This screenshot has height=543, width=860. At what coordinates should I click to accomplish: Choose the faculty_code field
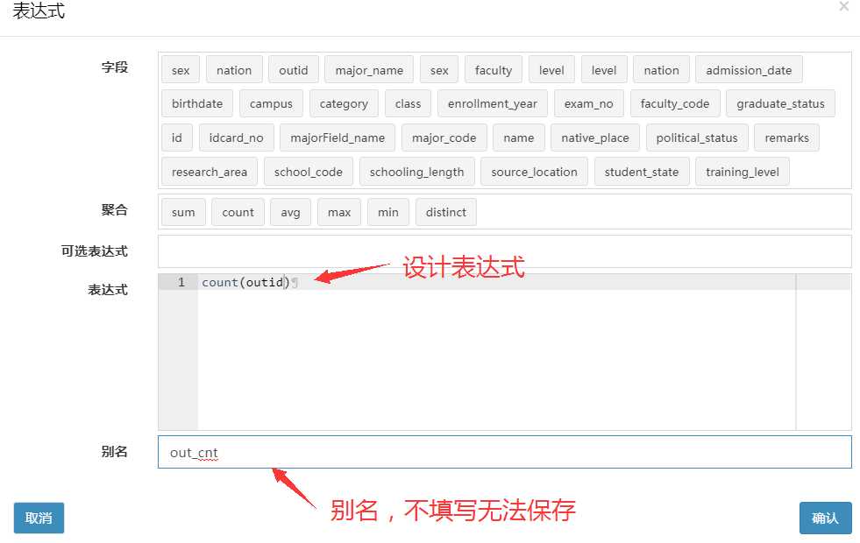coord(675,103)
